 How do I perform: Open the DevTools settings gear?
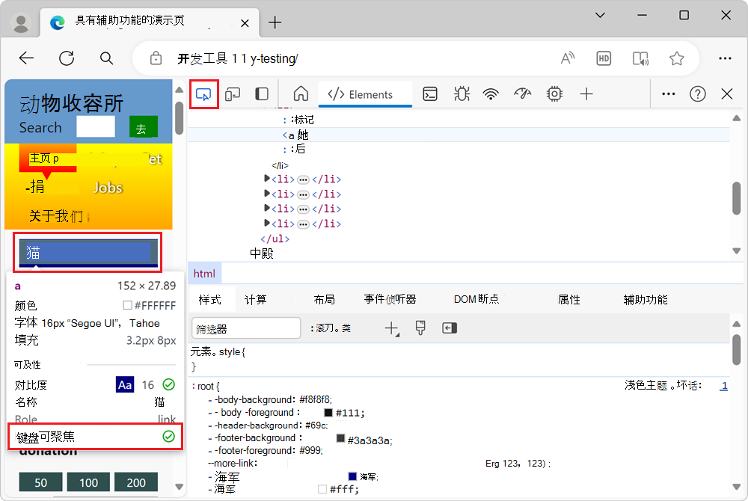point(554,93)
